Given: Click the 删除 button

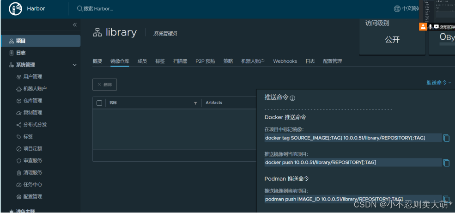Looking at the screenshot, I should [105, 85].
